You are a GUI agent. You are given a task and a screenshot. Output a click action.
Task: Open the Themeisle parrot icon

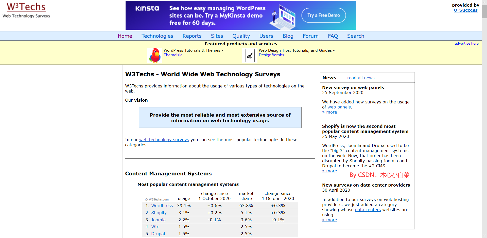(154, 56)
